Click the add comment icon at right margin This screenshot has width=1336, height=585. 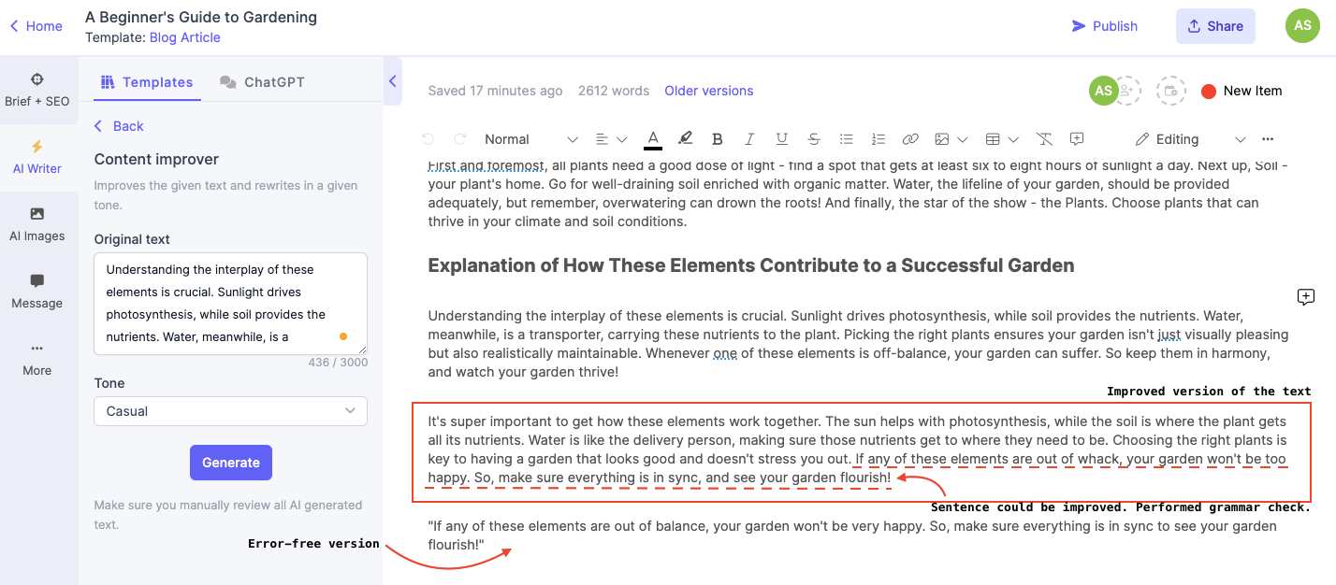coord(1306,297)
